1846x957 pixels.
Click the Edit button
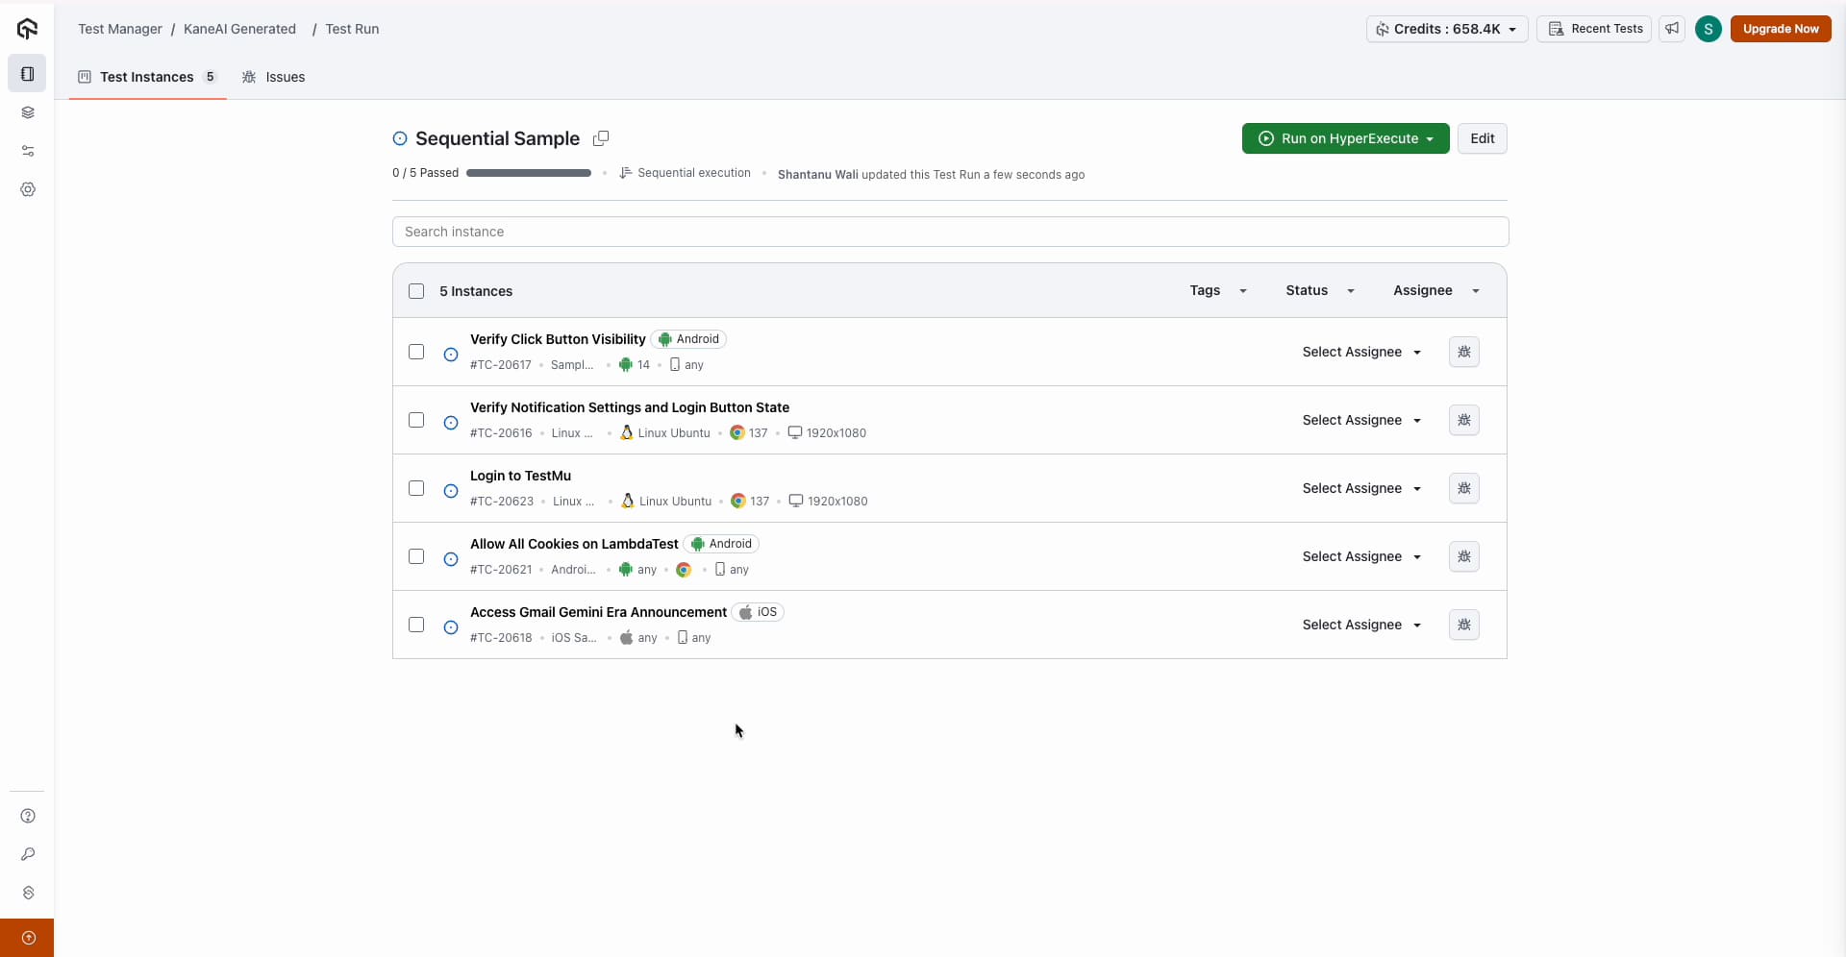click(x=1482, y=138)
